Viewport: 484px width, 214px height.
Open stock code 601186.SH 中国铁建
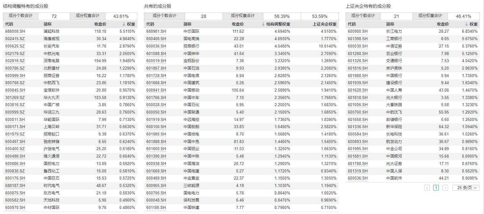click(x=156, y=207)
